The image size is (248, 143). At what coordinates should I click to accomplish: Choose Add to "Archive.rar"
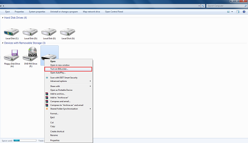coord(68,98)
